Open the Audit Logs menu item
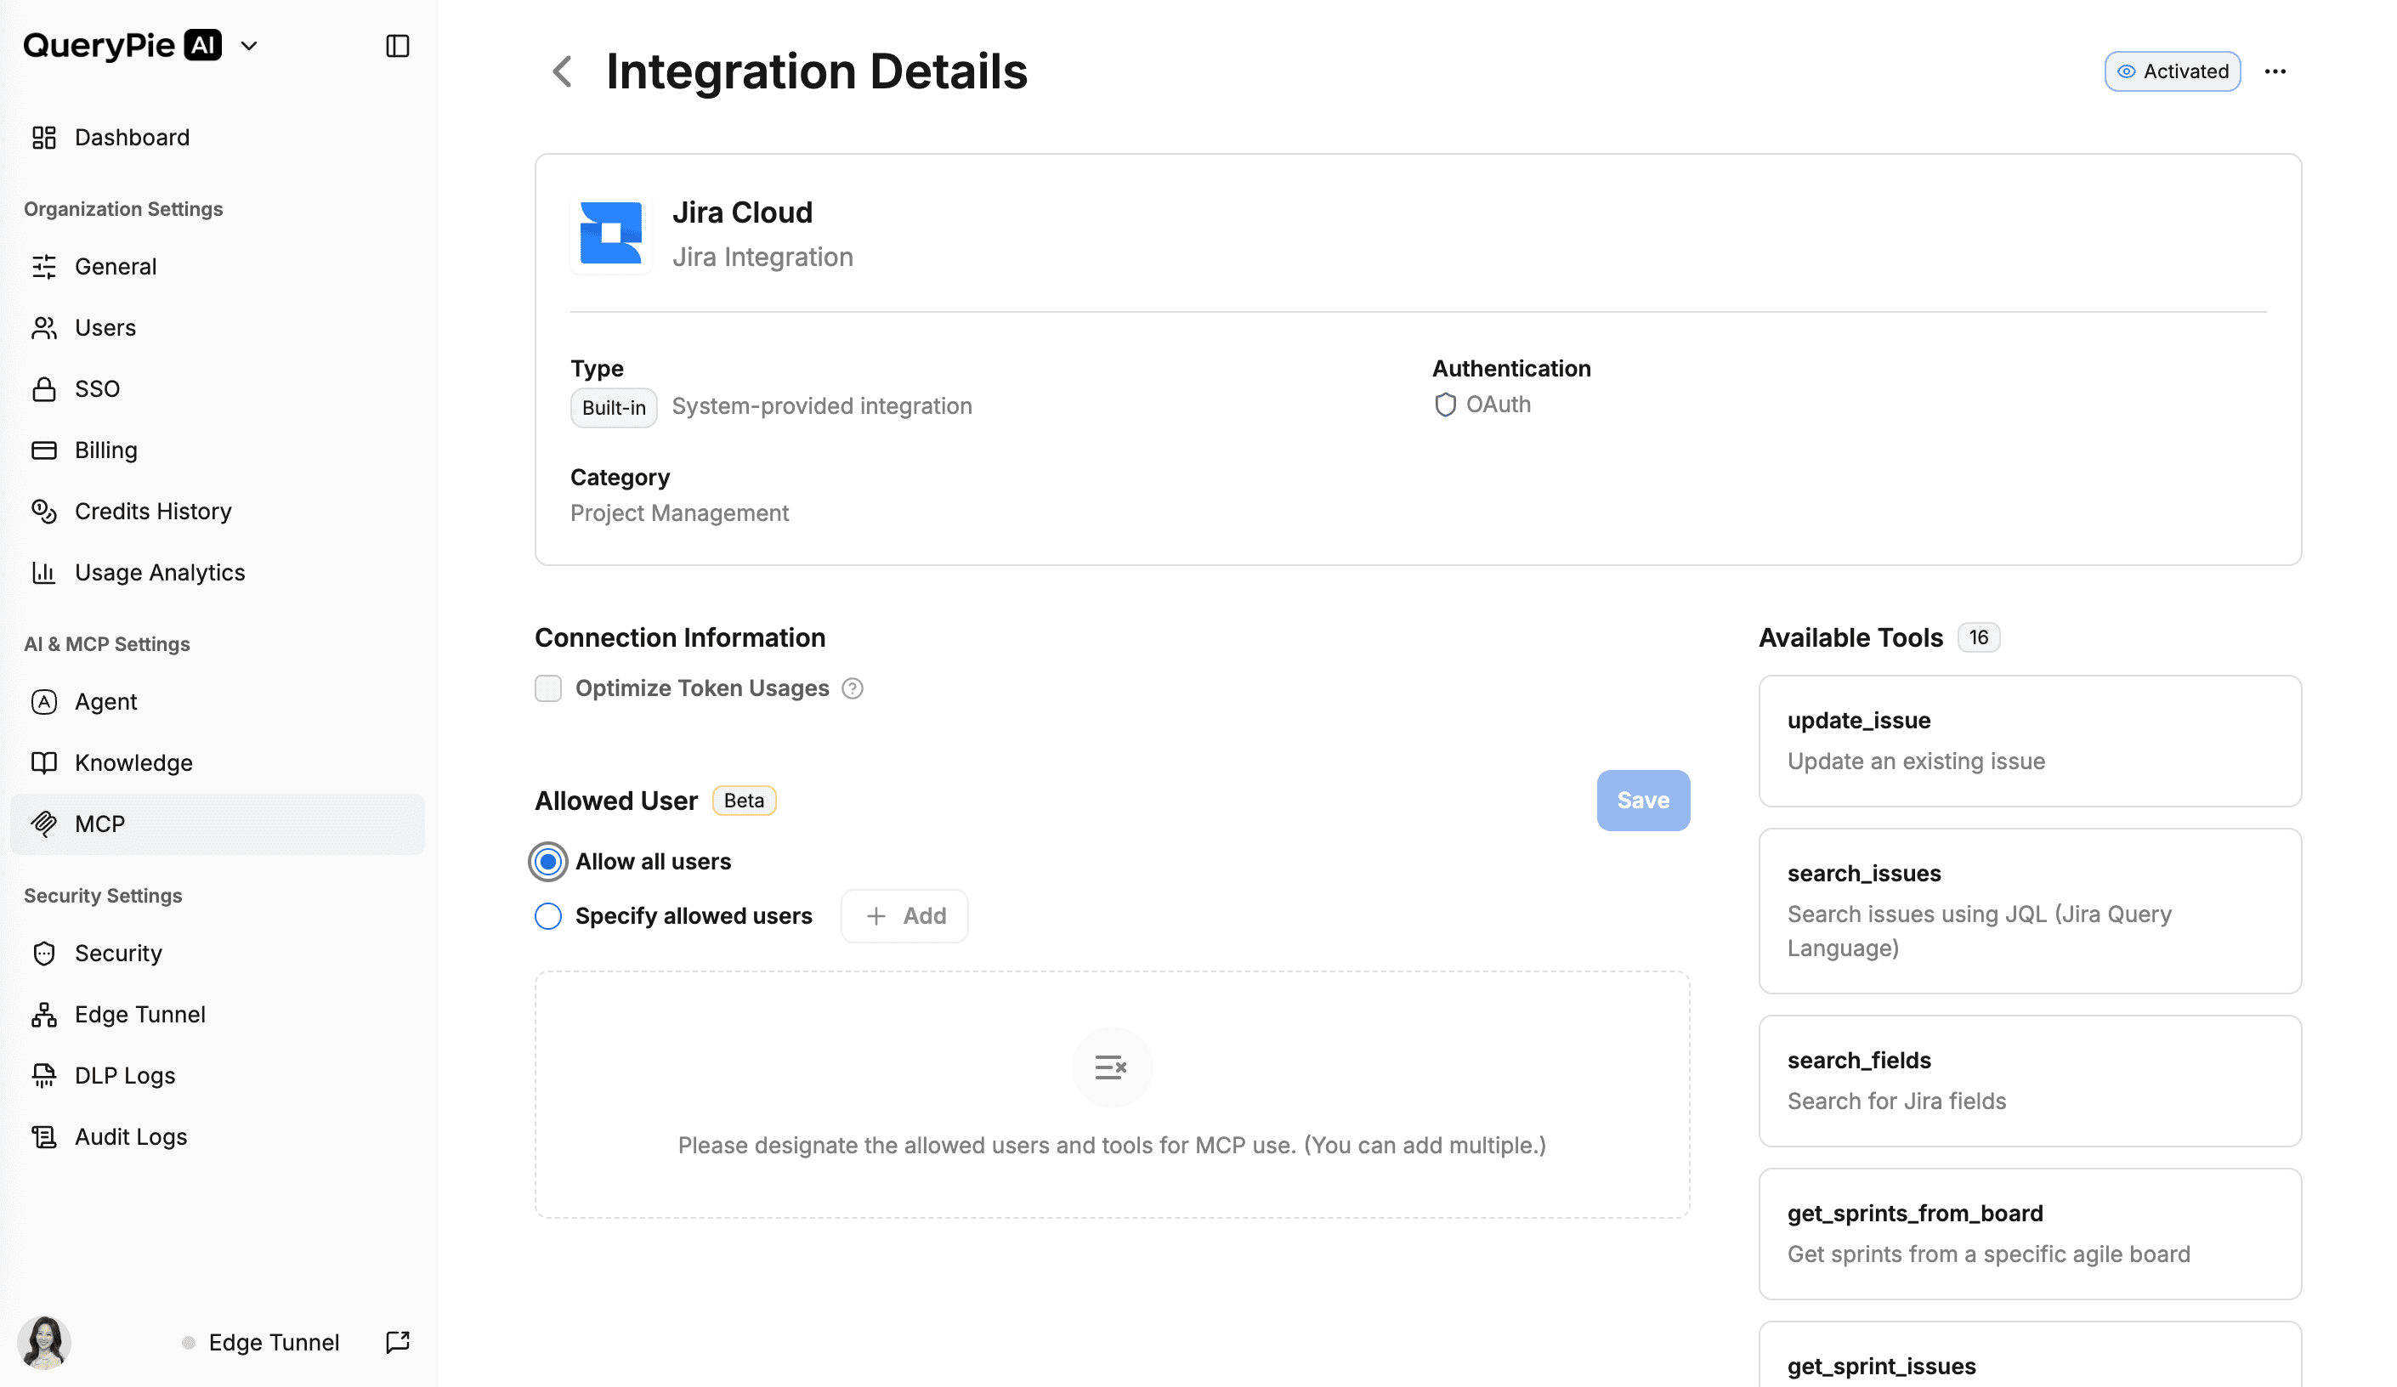 pyautogui.click(x=130, y=1135)
